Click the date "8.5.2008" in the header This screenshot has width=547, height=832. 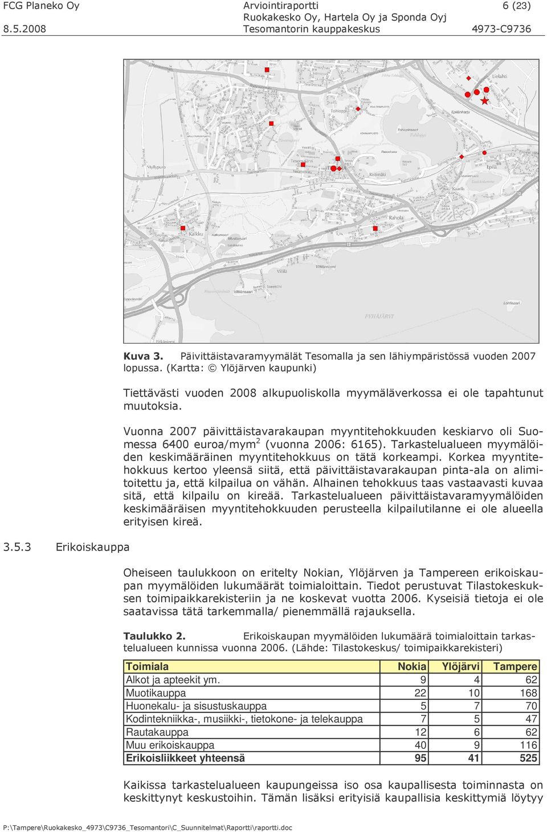pos(25,28)
